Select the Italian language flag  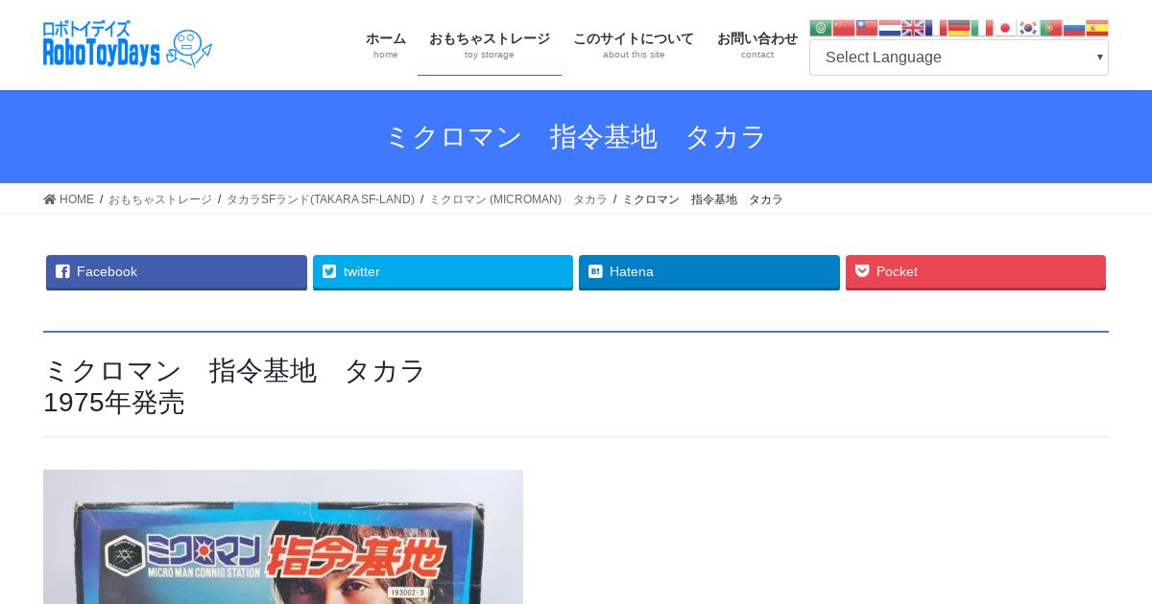pyautogui.click(x=981, y=28)
